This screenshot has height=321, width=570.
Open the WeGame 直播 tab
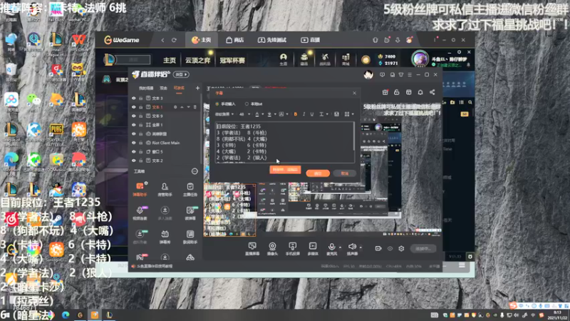pyautogui.click(x=310, y=40)
